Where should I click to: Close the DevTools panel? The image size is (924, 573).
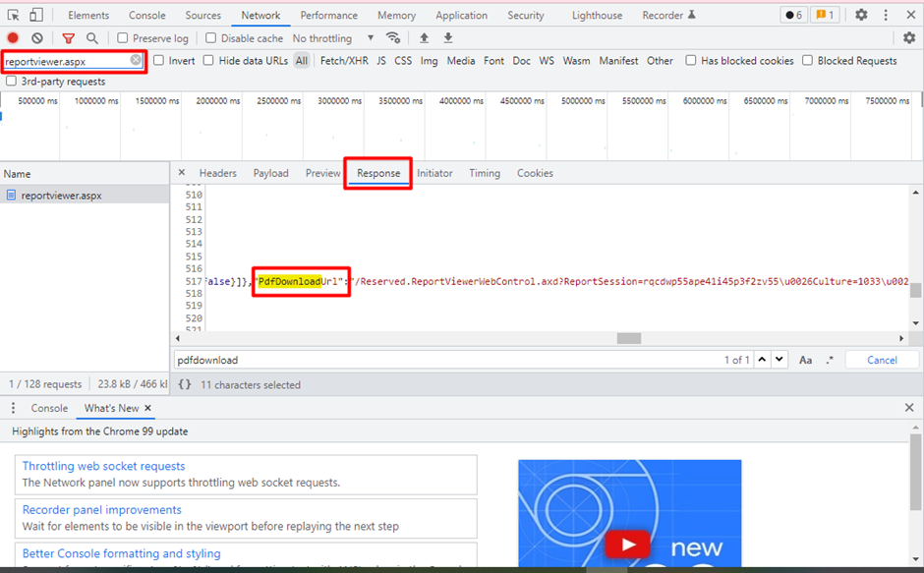pos(910,15)
